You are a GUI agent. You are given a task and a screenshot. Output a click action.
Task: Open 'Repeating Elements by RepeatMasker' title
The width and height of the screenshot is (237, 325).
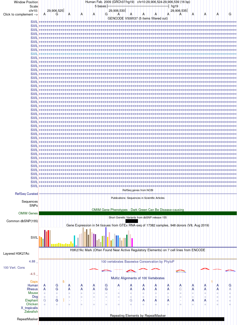(x=138, y=315)
